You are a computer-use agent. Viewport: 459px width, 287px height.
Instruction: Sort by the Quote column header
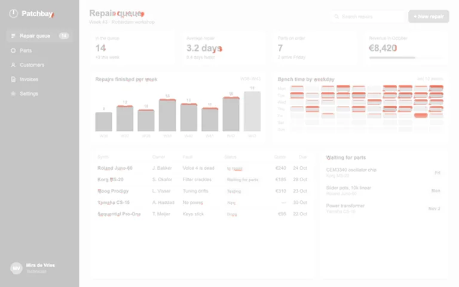click(x=280, y=157)
